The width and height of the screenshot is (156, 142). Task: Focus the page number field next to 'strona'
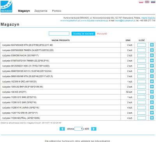tap(78, 129)
